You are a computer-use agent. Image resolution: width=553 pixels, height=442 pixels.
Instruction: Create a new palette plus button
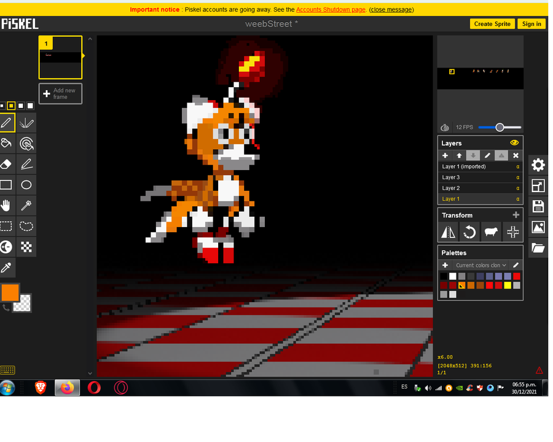coord(445,265)
